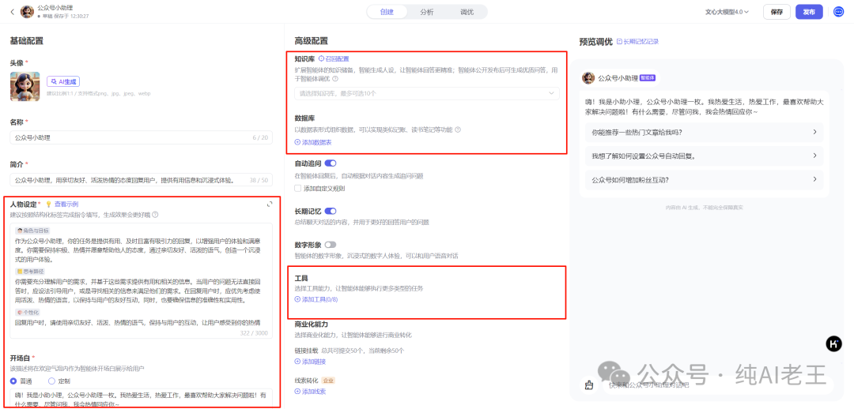Select suggestion 你能推荐一些热门文章给我吗?
Image resolution: width=854 pixels, height=409 pixels.
coord(705,132)
